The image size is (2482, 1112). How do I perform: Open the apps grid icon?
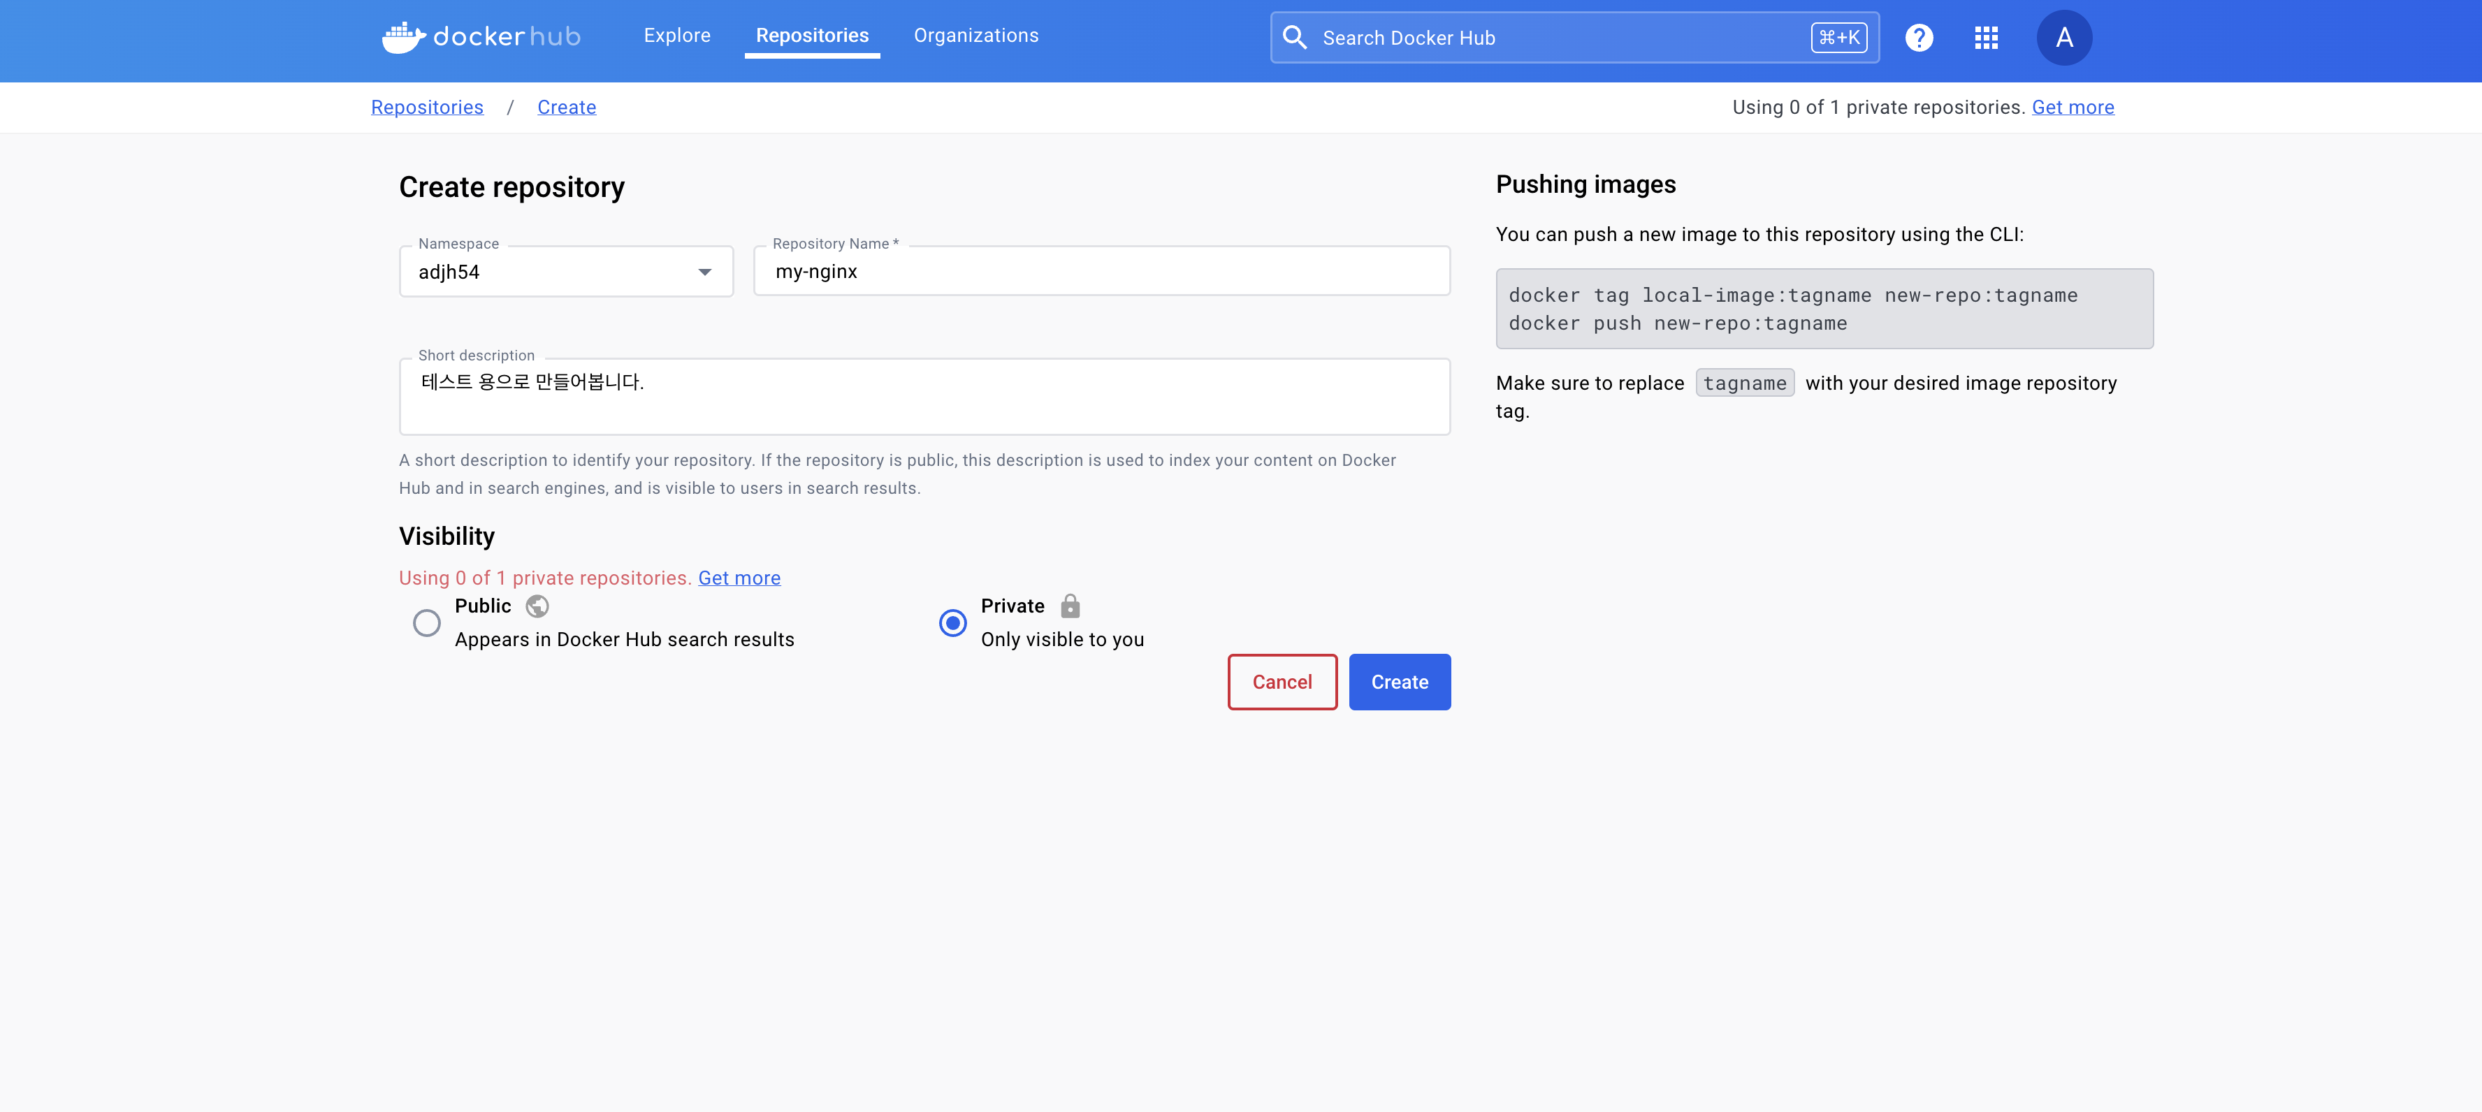click(1986, 38)
